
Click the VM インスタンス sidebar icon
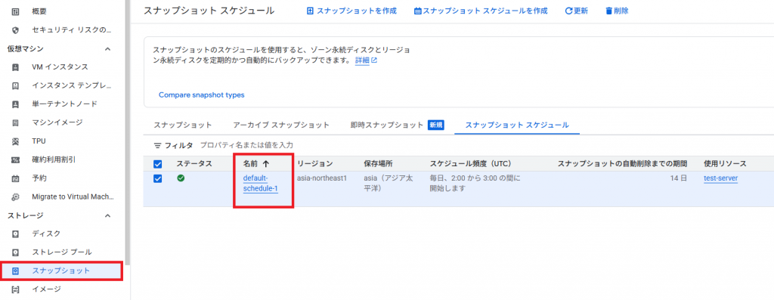[15, 66]
